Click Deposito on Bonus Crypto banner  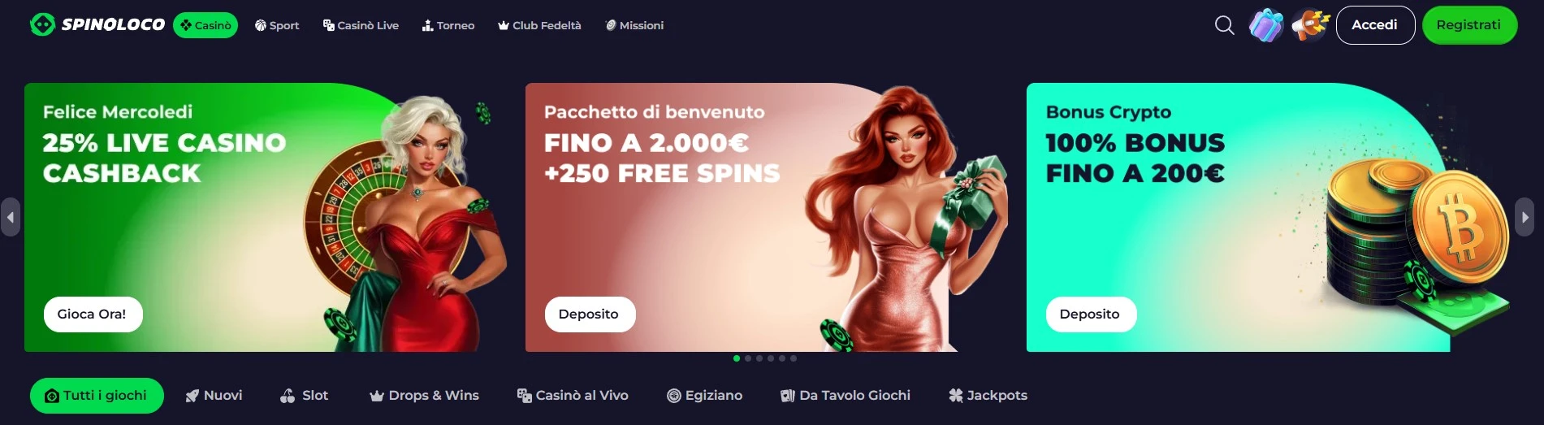[1089, 314]
